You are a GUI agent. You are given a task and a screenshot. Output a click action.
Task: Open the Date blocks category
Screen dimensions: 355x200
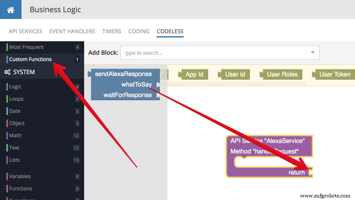15,111
